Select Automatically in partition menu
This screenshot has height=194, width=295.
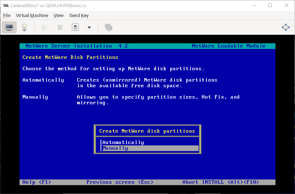click(123, 142)
